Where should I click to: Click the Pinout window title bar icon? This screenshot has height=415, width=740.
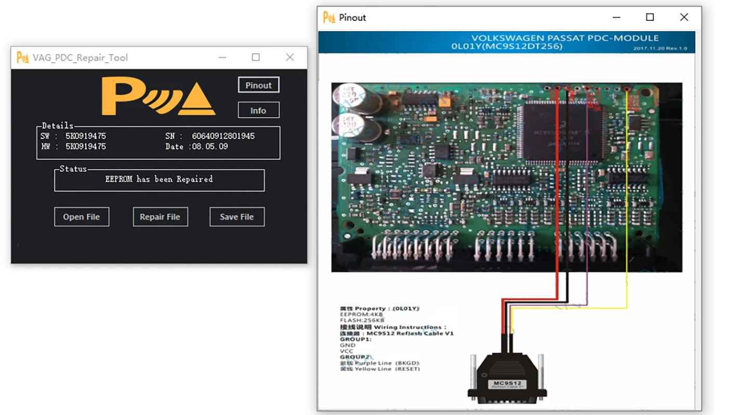[329, 18]
